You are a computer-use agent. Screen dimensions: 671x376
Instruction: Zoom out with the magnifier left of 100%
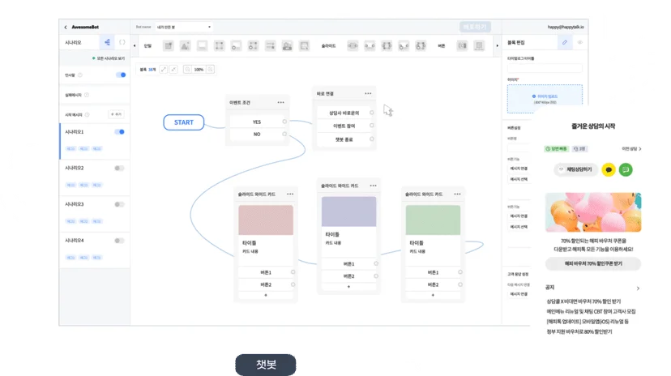[x=187, y=70]
